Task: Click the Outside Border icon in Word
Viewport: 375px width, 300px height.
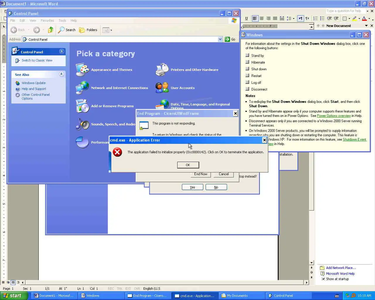Action: pyautogui.click(x=345, y=18)
